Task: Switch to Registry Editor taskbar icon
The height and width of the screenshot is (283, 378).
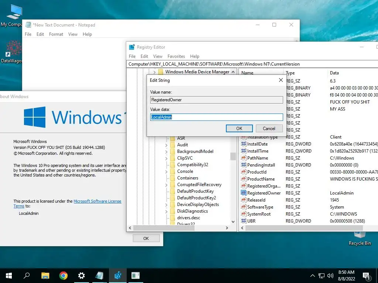Action: click(x=118, y=276)
